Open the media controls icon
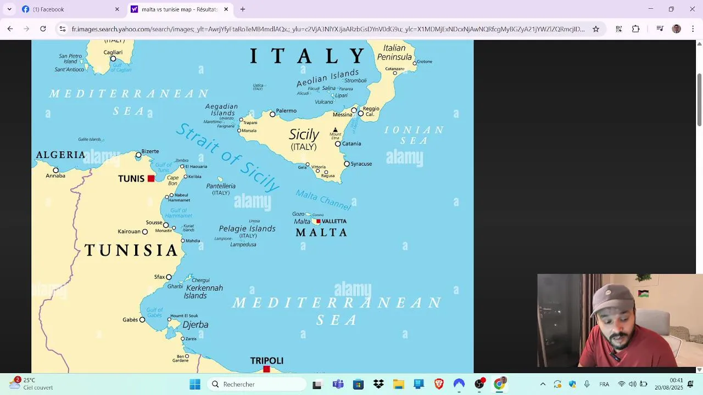The height and width of the screenshot is (395, 703). coord(660,29)
